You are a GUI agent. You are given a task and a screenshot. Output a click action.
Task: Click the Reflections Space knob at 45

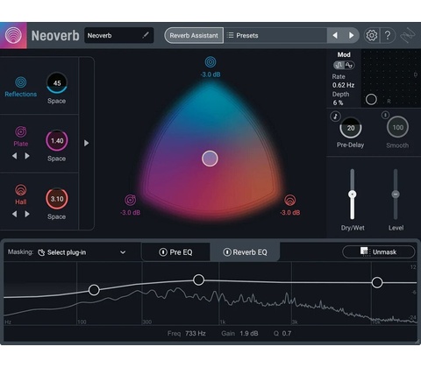click(x=57, y=83)
